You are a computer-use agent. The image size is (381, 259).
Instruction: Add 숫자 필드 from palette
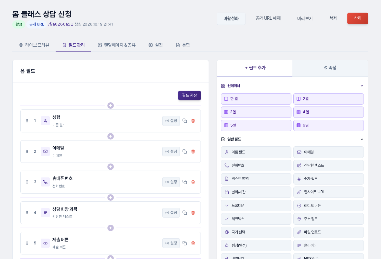coord(329,179)
